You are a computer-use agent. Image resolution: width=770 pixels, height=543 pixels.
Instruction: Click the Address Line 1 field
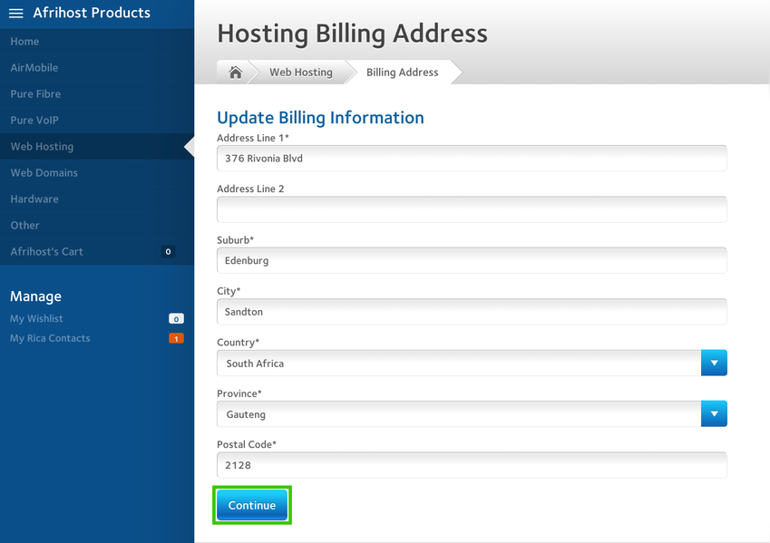click(x=472, y=159)
